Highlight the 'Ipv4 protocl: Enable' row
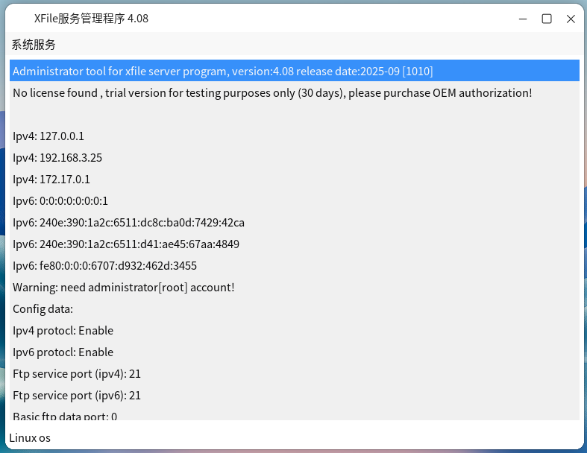This screenshot has width=587, height=453. [x=63, y=331]
